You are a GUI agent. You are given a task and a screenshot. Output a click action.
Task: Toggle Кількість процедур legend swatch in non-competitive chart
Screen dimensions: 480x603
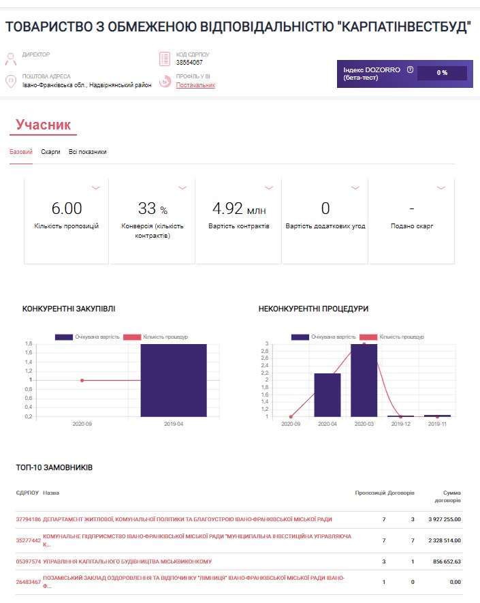click(x=368, y=337)
